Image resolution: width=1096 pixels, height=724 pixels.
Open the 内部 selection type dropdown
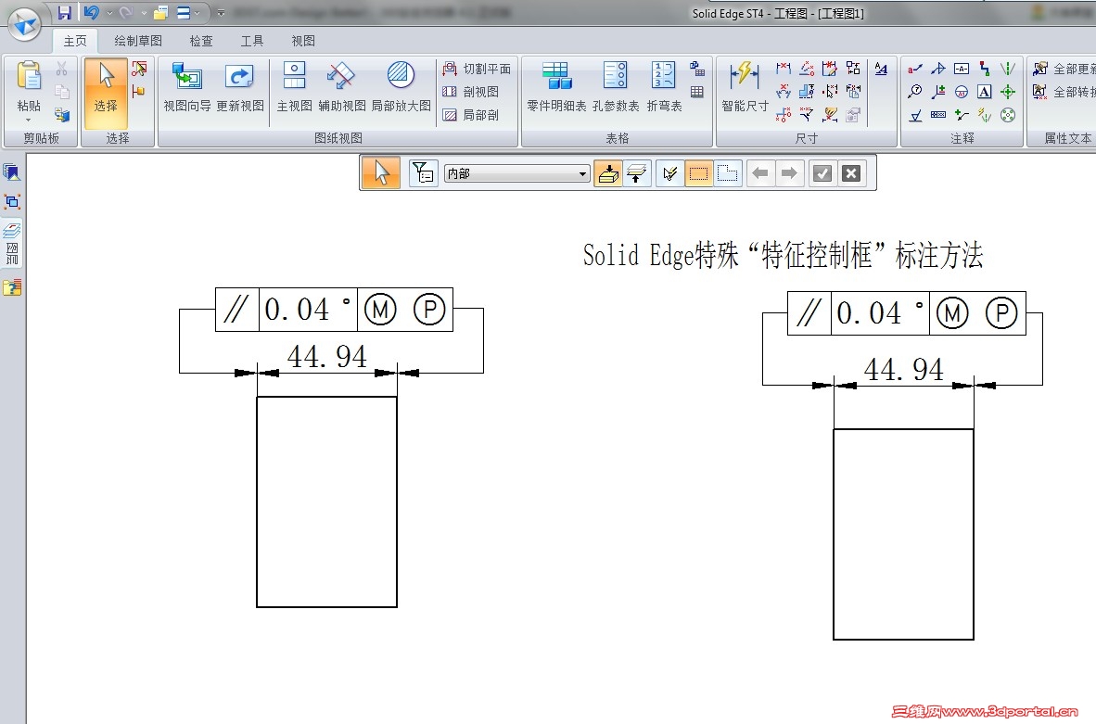517,173
